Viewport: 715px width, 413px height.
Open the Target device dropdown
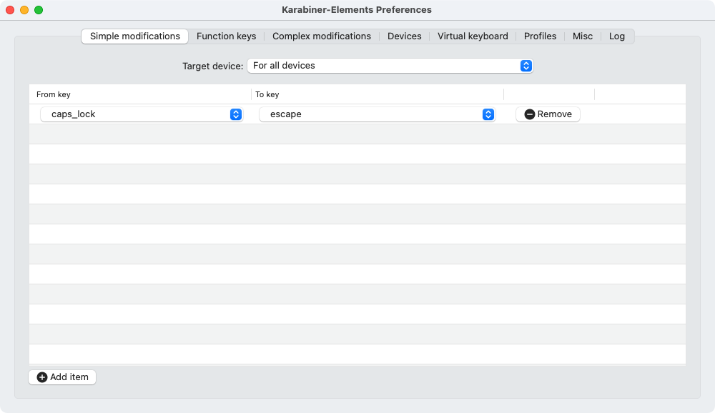coord(390,66)
